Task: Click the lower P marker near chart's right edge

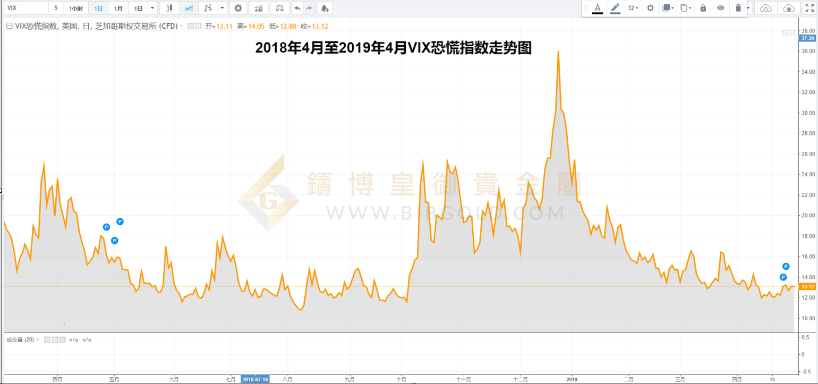Action: 783,277
